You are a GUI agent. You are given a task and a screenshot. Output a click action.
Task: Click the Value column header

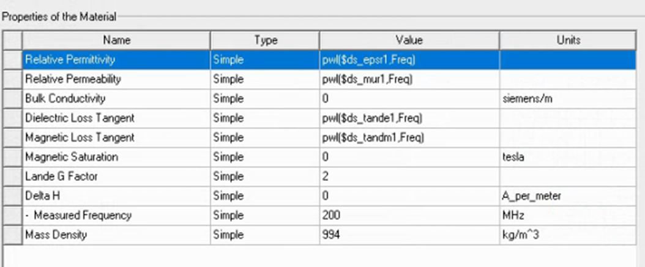[409, 40]
